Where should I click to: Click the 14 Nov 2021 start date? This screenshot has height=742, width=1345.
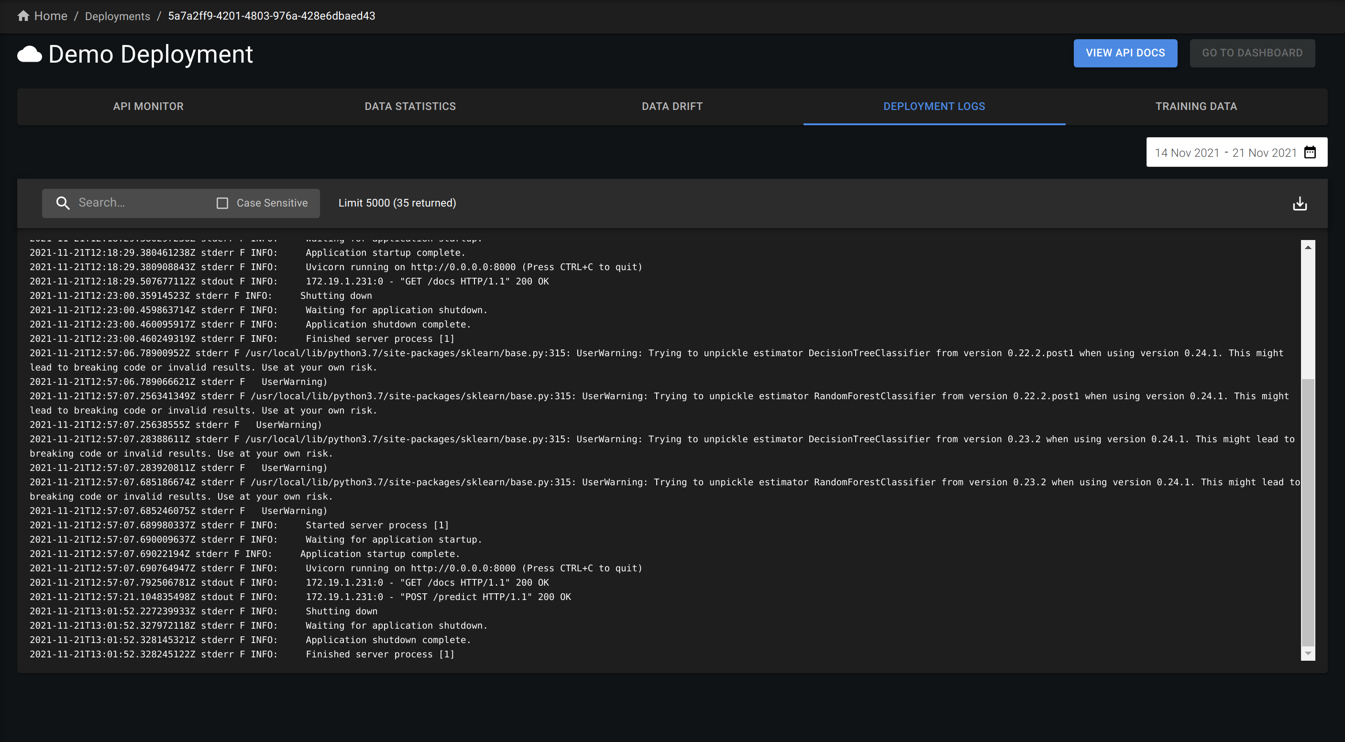tap(1187, 153)
